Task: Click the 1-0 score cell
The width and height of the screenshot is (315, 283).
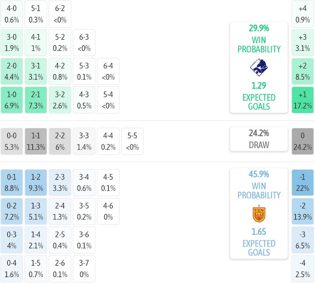Action: (x=12, y=100)
